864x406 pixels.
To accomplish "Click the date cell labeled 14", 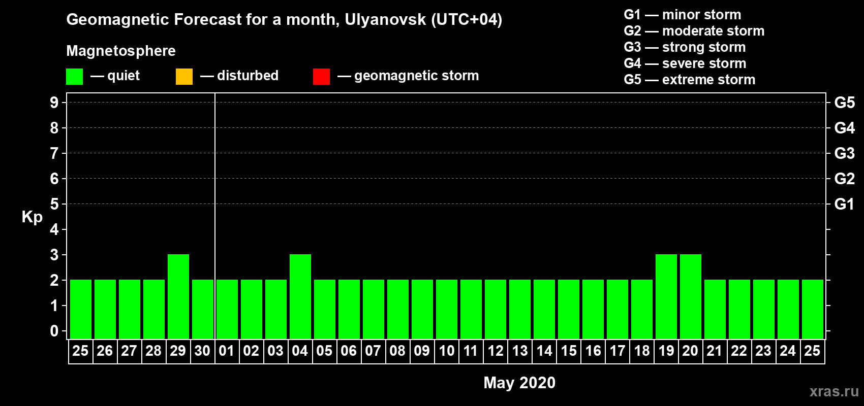I will (x=544, y=351).
